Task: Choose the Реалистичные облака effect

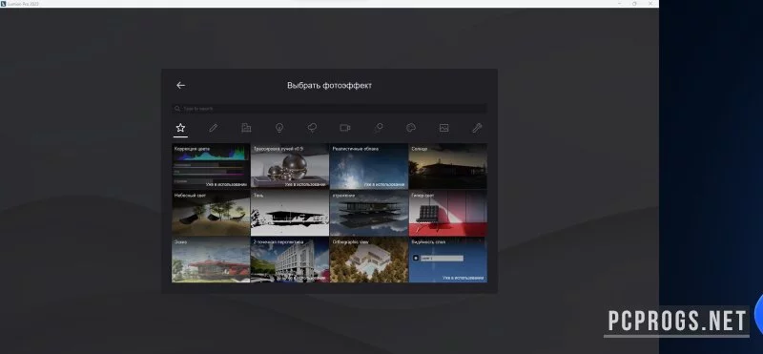Action: [369, 166]
